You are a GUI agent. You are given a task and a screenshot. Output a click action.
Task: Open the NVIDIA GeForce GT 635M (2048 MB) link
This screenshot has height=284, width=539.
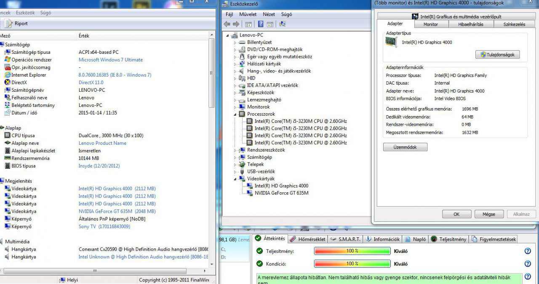pyautogui.click(x=117, y=211)
